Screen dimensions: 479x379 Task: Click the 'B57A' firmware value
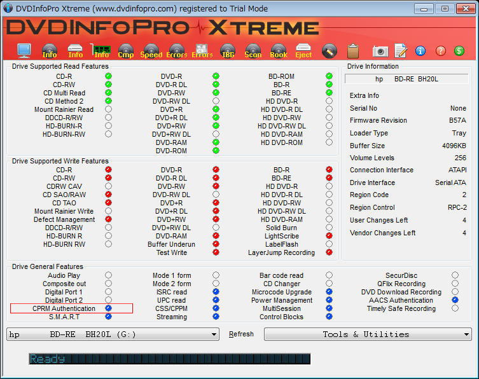pyautogui.click(x=457, y=120)
